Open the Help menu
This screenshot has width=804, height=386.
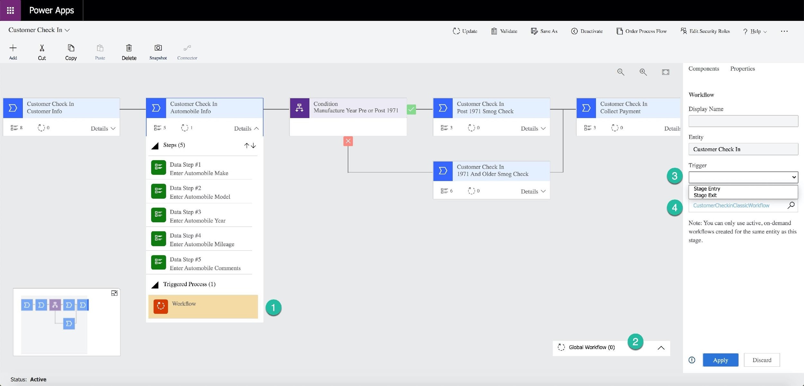point(755,31)
